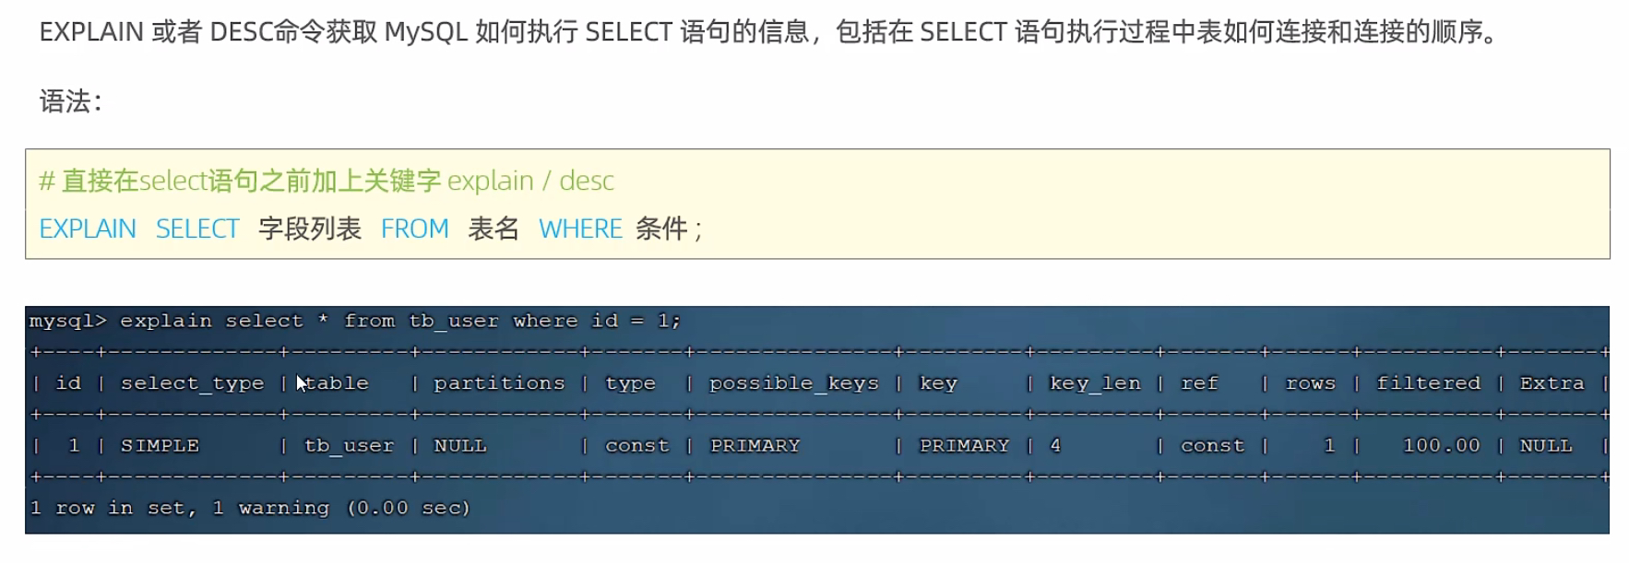Click the EXPLAIN keyword in the syntax box

(88, 229)
